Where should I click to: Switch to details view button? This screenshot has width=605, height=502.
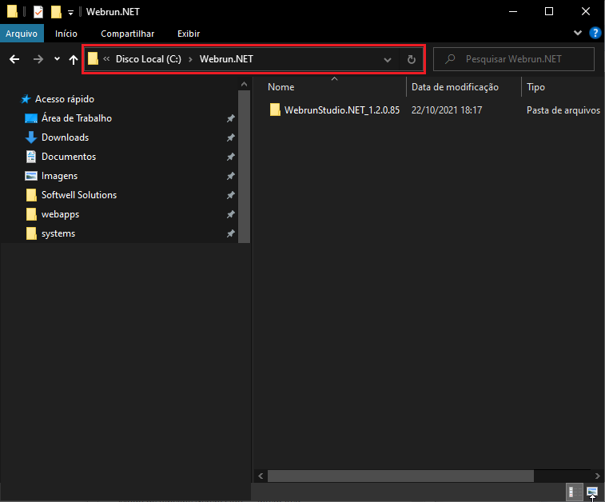pos(572,491)
